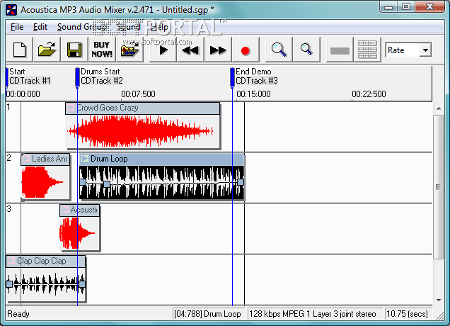Click the play icon on Crowd Goes Crazy clip
This screenshot has height=326, width=450.
tap(71, 108)
